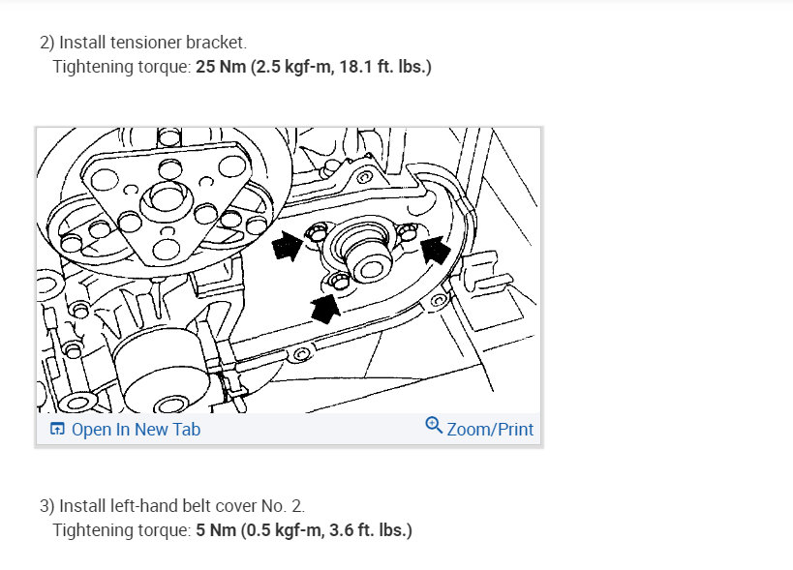Click the Zoom/Print magnifier icon
Image resolution: width=793 pixels, height=570 pixels.
pos(434,426)
